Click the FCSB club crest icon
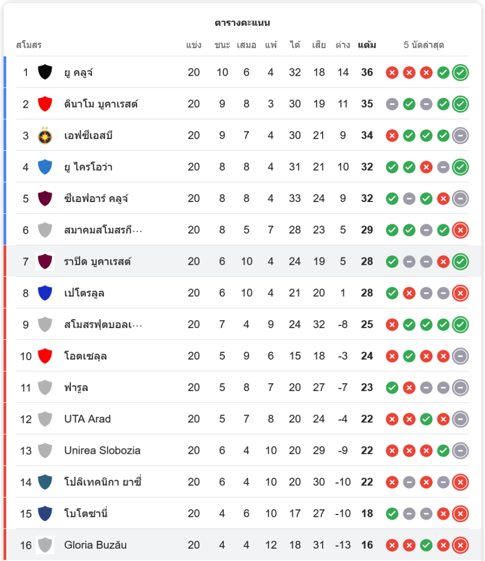Image resolution: width=485 pixels, height=561 pixels. coord(45,136)
